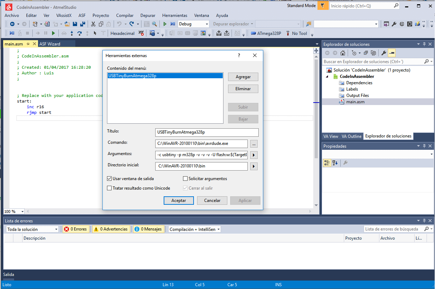Switch to the VA Outline tab
435x289 pixels.
coord(352,136)
